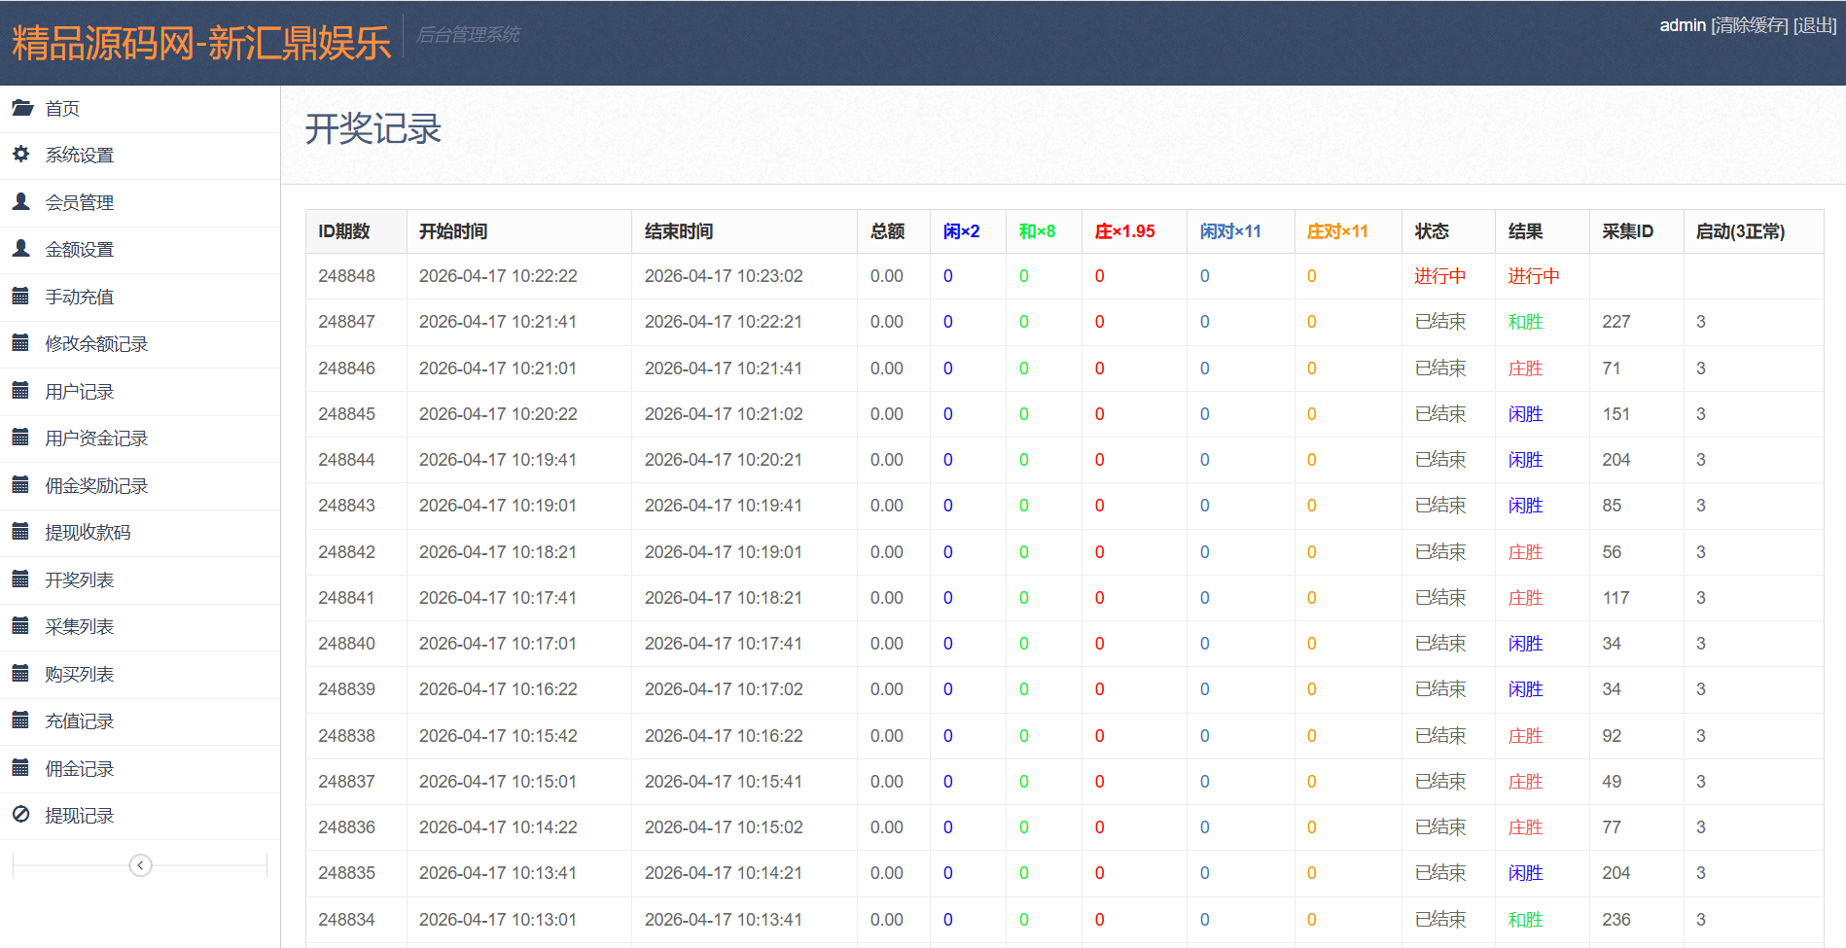Click the 清除缓存 link

(1749, 25)
